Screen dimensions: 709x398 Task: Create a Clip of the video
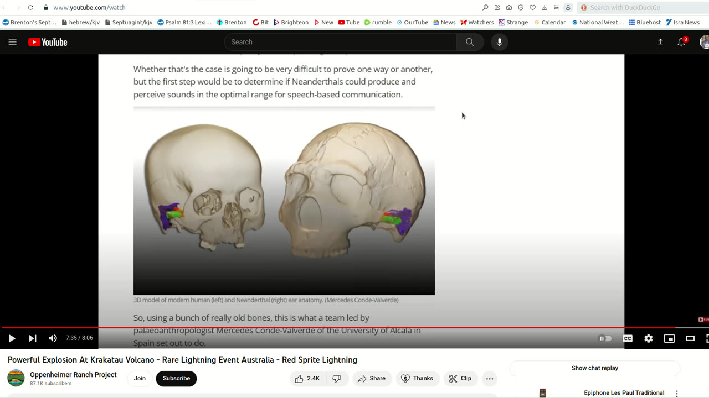click(460, 379)
